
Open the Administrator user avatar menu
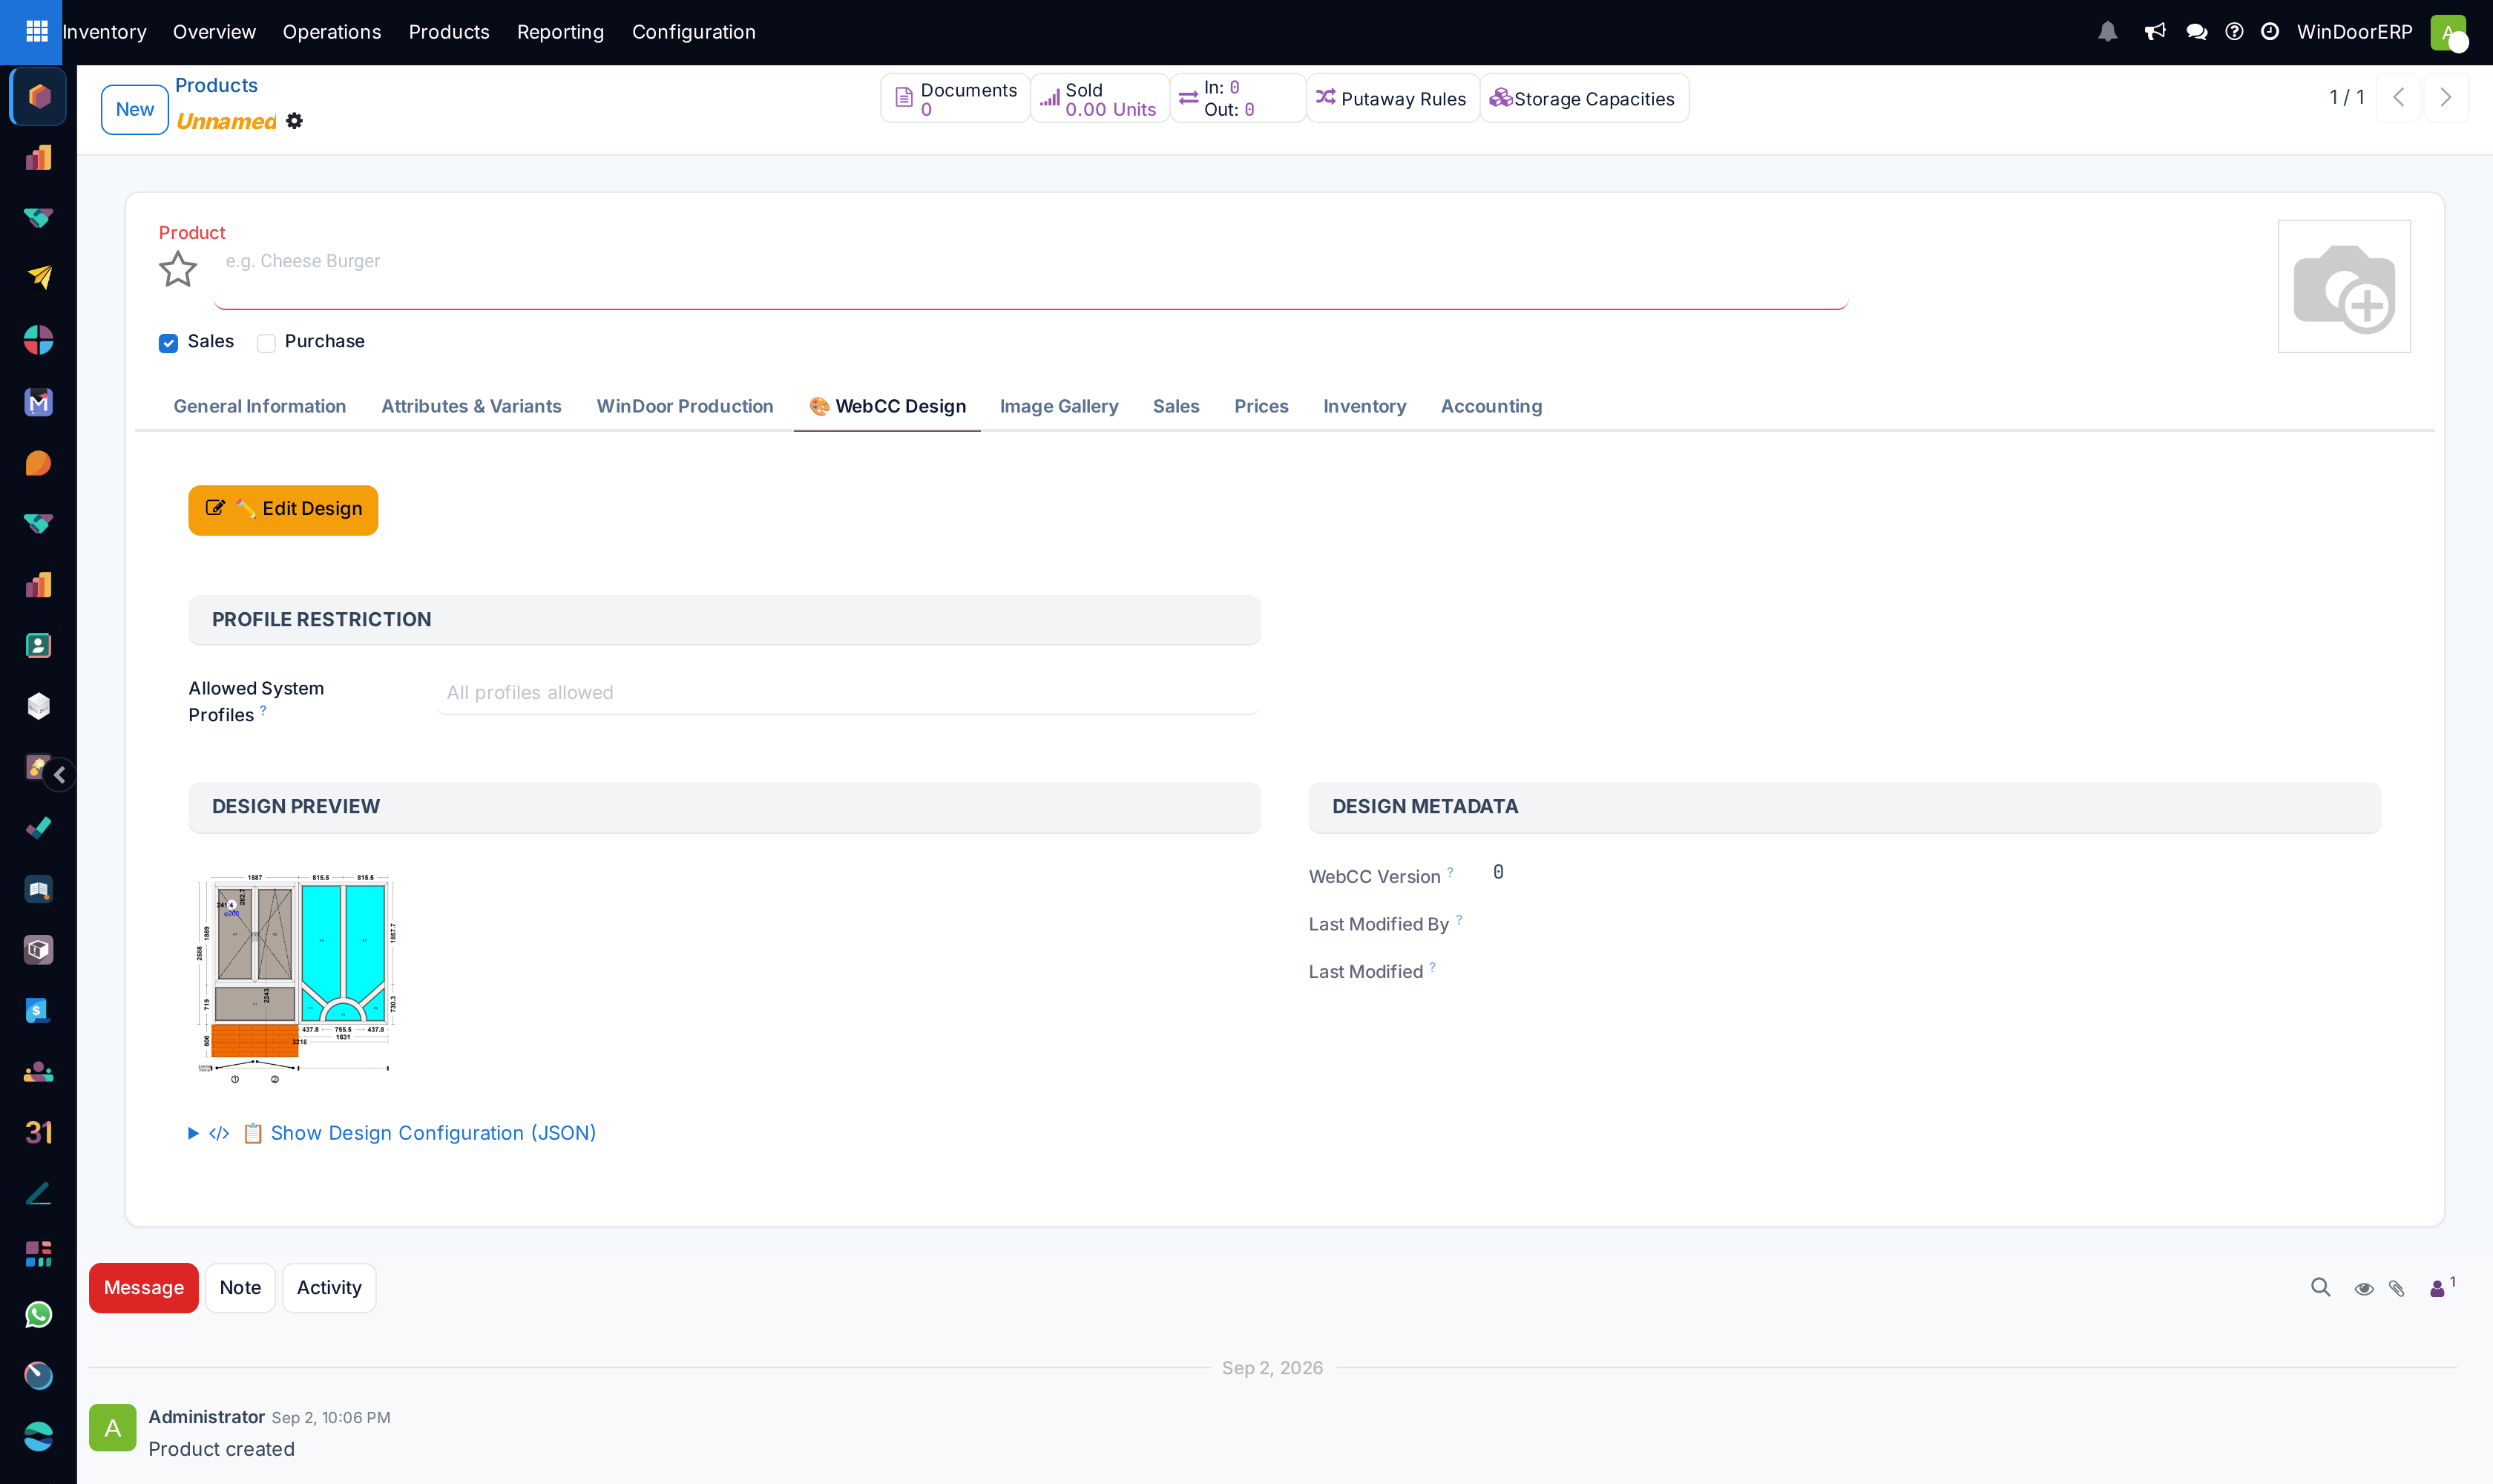pyautogui.click(x=2449, y=32)
